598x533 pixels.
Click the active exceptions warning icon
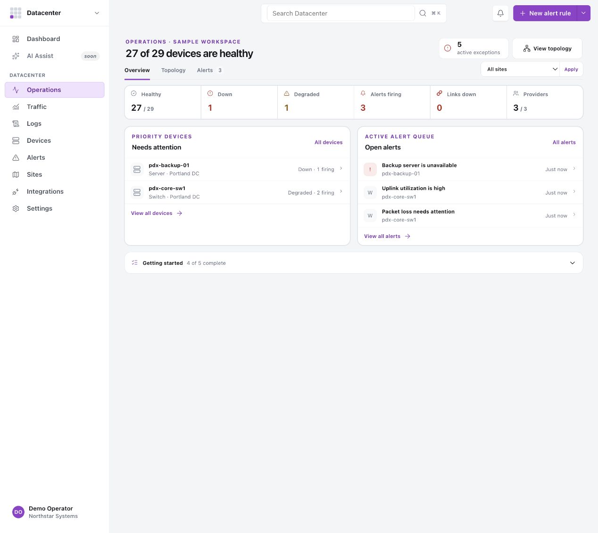tap(448, 48)
